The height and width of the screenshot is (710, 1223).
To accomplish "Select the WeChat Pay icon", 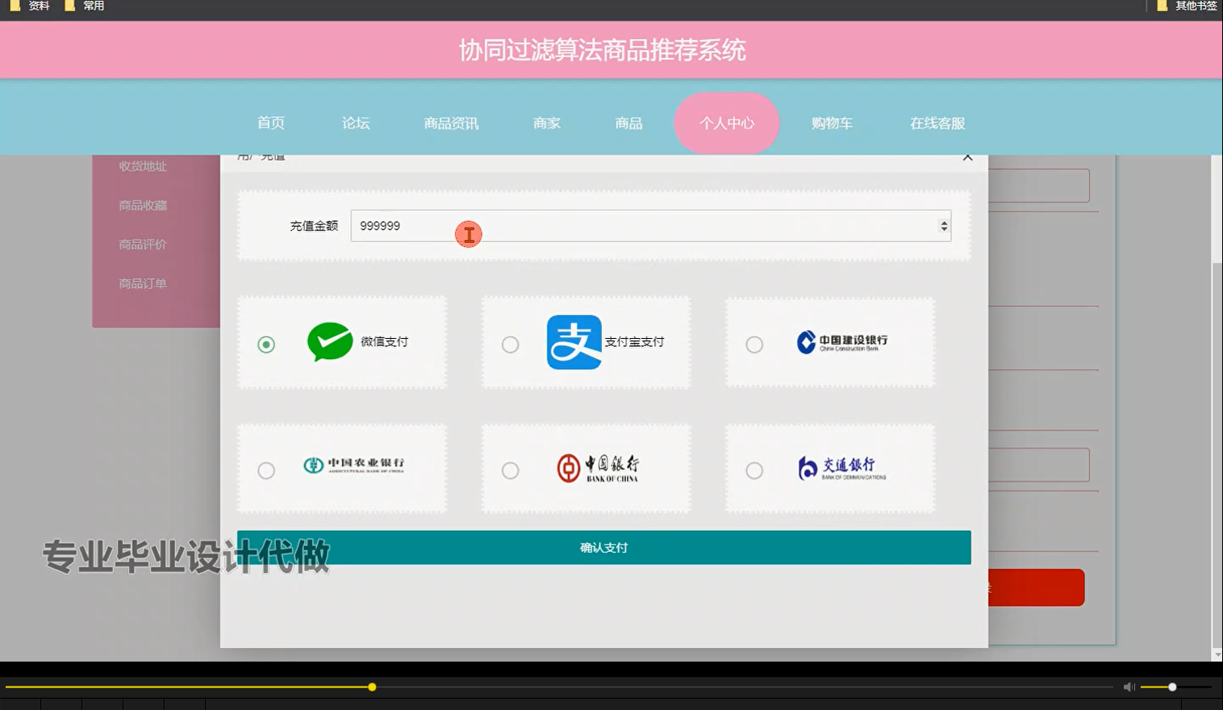I will click(329, 341).
